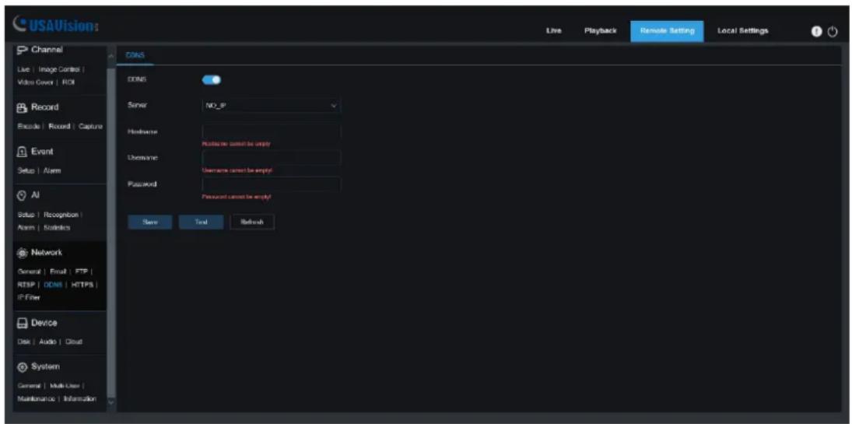Image resolution: width=852 pixels, height=424 pixels.
Task: Click the sidebar scrollbar up arrow
Action: pos(111,56)
